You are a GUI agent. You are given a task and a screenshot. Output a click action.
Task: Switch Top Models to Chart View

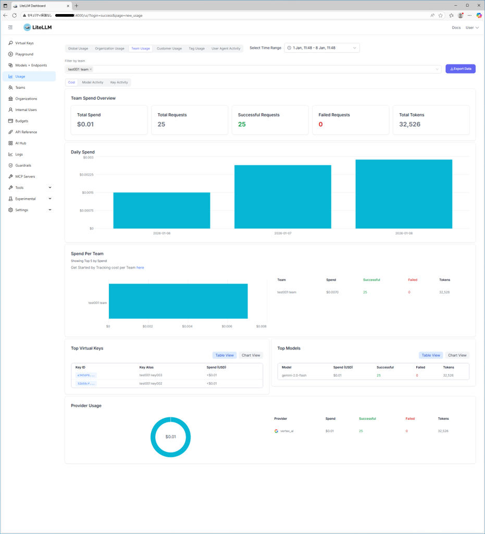[457, 355]
